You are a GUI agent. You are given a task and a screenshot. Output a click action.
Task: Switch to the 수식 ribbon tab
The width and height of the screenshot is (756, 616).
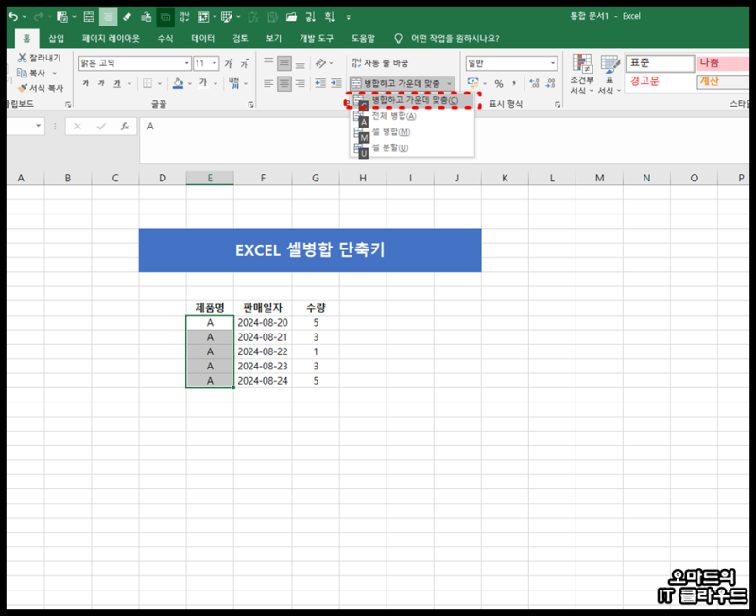[165, 38]
